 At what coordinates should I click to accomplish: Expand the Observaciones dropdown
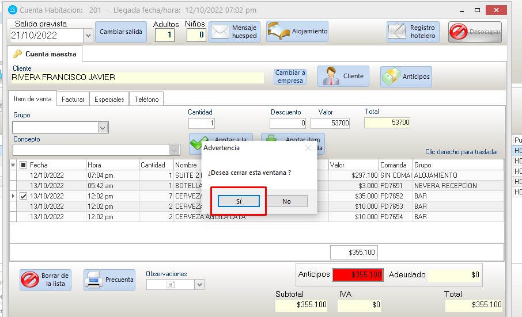(x=199, y=284)
